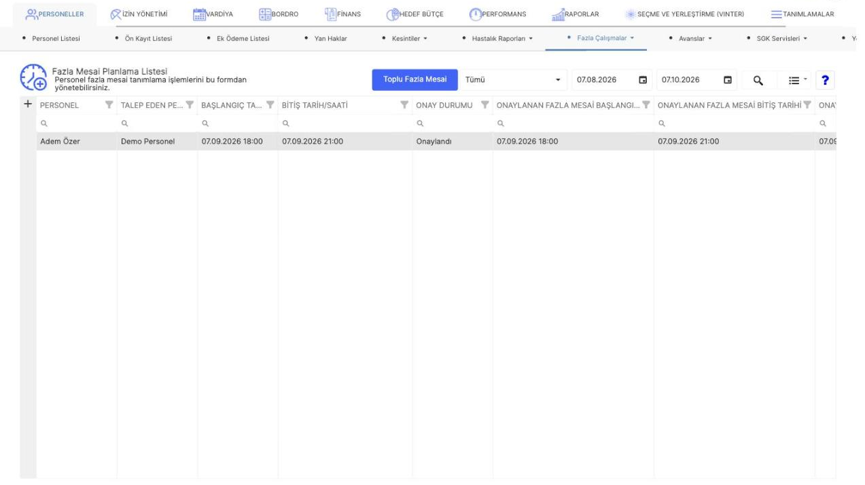Click the Onaylandı status cell
Image resolution: width=865 pixels, height=485 pixels.
[453, 142]
